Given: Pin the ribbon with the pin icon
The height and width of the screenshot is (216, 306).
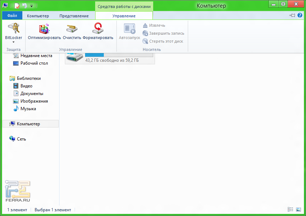Looking at the screenshot, I should (292, 15).
